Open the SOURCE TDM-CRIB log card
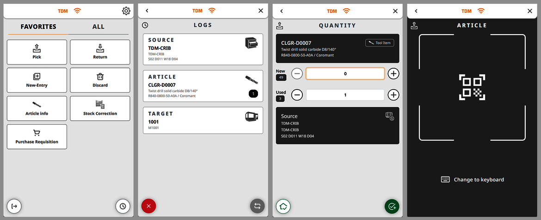Viewport: 541px width, 220px height. pyautogui.click(x=203, y=49)
